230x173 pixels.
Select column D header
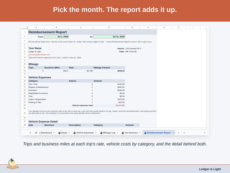(x=109, y=28)
